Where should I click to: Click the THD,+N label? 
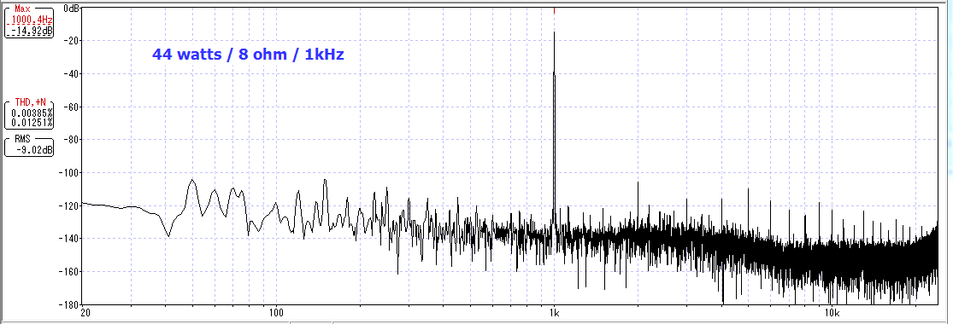pos(31,102)
